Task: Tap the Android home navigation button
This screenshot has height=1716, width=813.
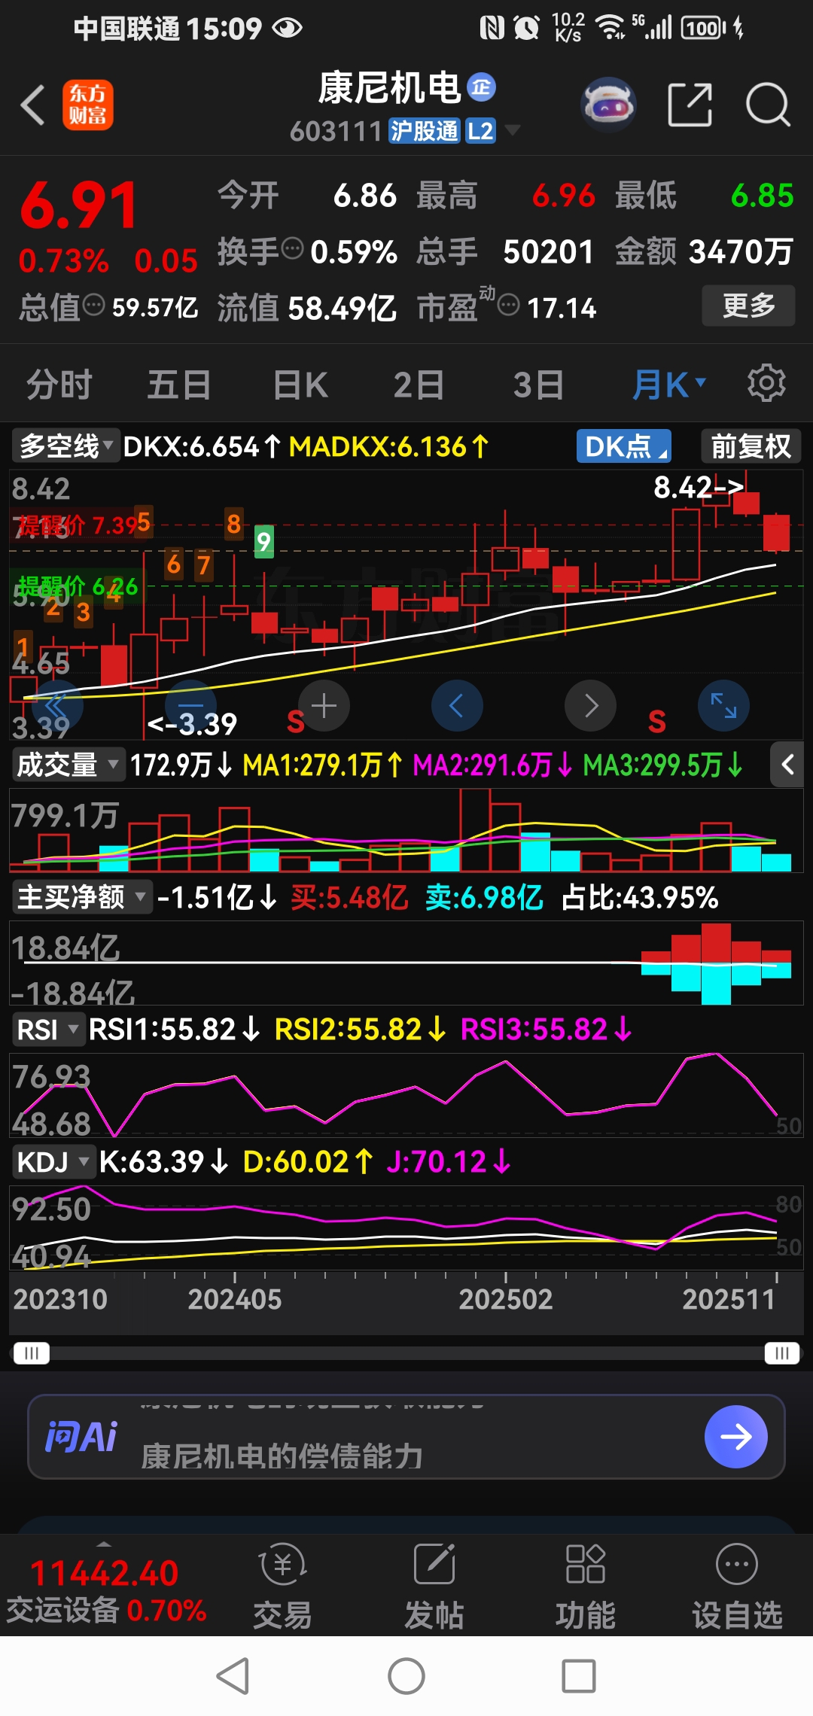Action: 406,1676
